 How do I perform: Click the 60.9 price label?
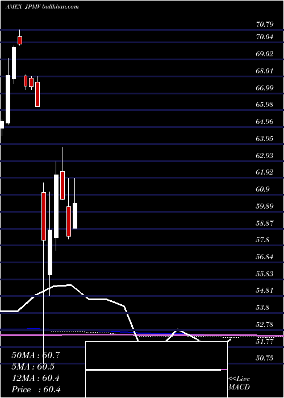[262, 189]
